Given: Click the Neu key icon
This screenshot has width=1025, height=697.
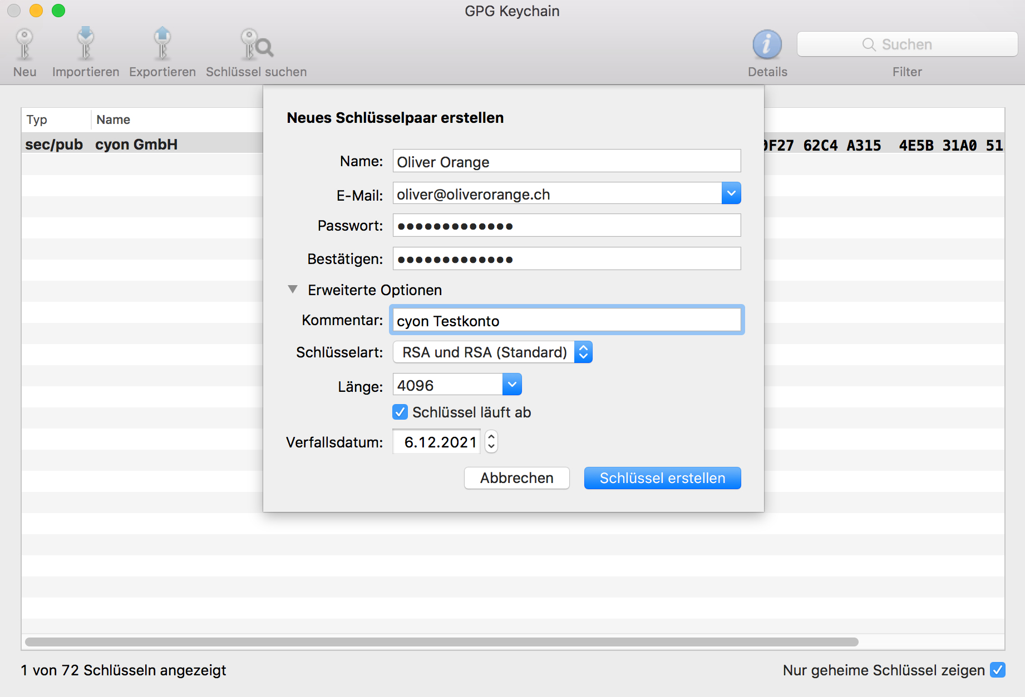Looking at the screenshot, I should click(x=24, y=45).
